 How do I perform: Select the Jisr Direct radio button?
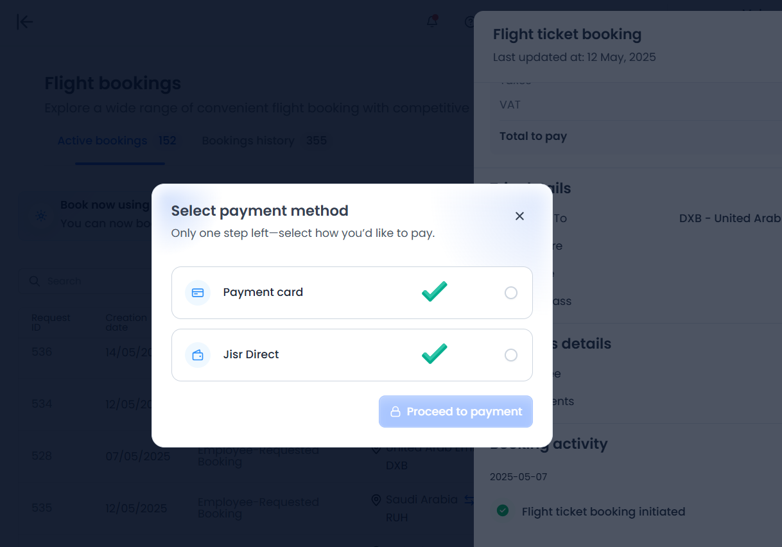point(510,355)
